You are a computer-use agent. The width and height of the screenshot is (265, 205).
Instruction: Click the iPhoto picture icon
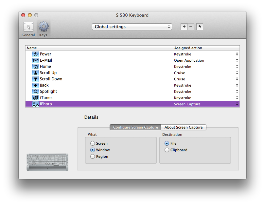(35, 104)
